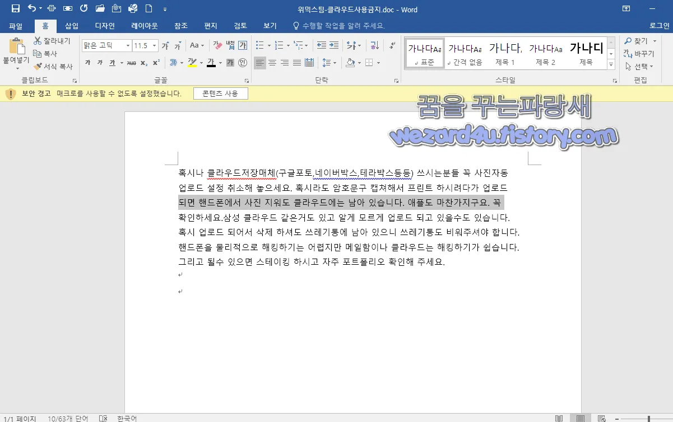Click the Cut scissors icon (잘라내기)
The image size is (673, 422).
coord(38,41)
